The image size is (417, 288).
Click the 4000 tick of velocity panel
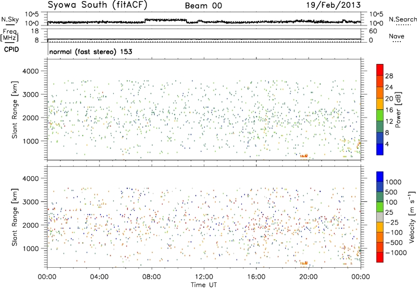[30, 178]
